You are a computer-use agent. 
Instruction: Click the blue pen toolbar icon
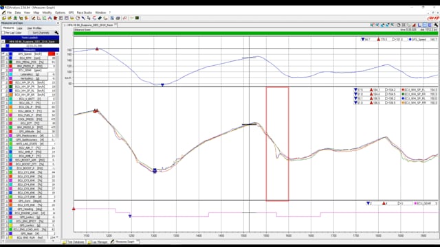tap(83, 18)
